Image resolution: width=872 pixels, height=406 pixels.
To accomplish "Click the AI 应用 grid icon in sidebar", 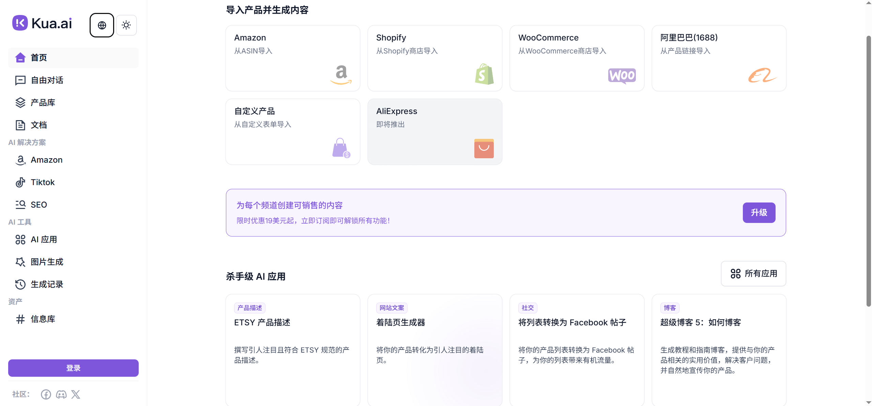I will coord(20,240).
